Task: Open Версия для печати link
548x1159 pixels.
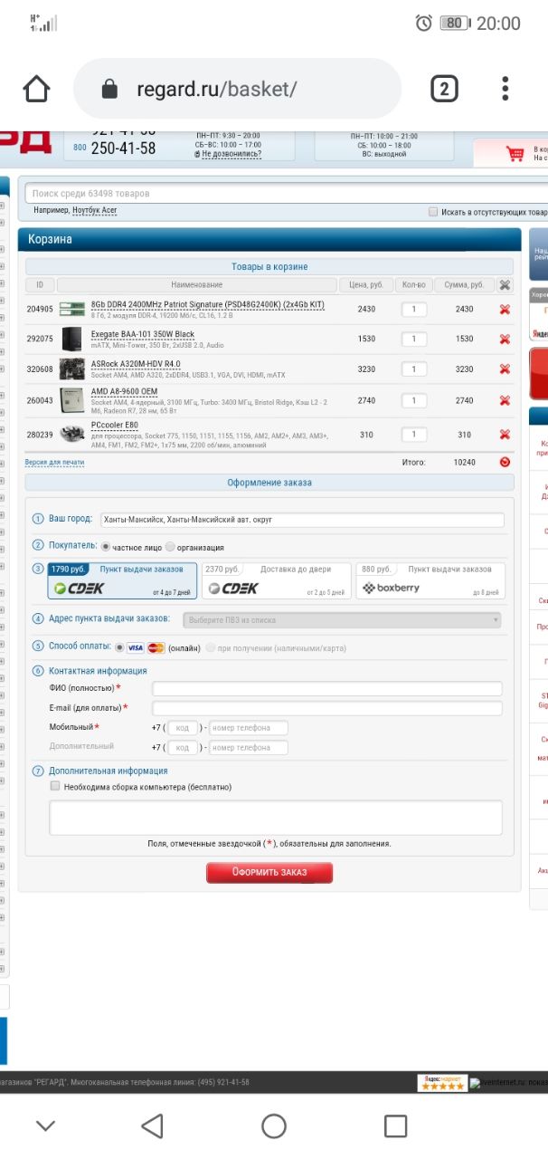Action: [x=54, y=462]
